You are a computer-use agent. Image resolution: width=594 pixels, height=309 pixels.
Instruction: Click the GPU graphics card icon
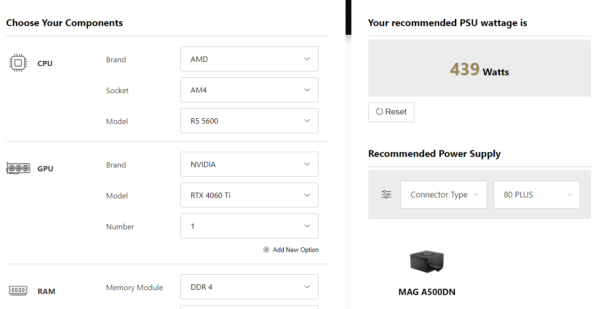coord(18,168)
